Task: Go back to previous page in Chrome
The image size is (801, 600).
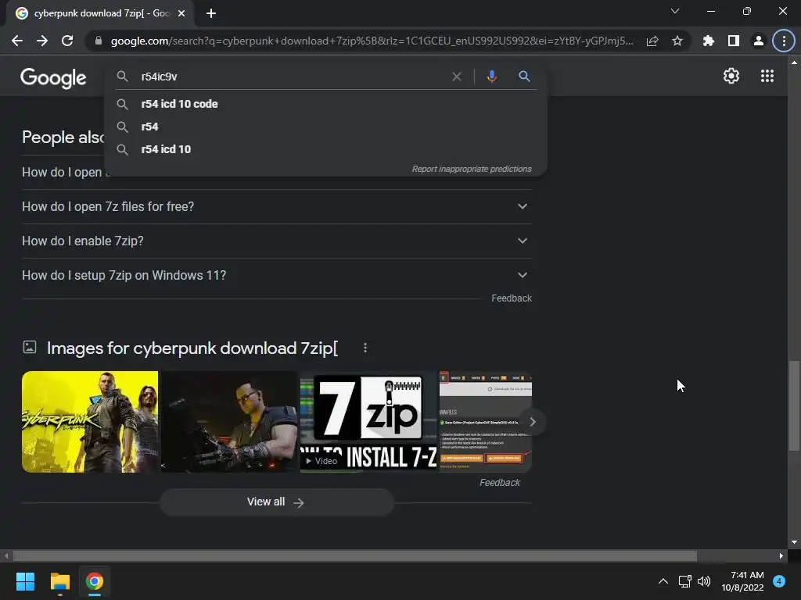Action: coord(17,41)
